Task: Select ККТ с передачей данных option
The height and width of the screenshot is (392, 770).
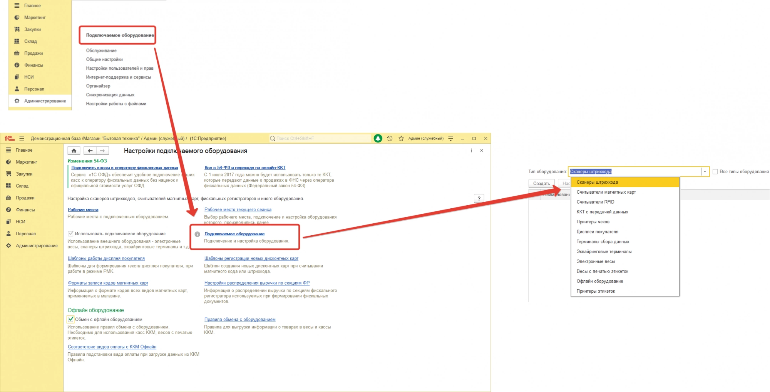Action: pyautogui.click(x=625, y=212)
